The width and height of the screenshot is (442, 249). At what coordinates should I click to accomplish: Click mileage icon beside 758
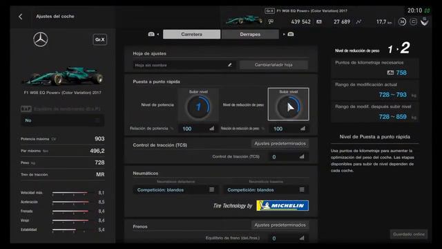pos(390,73)
